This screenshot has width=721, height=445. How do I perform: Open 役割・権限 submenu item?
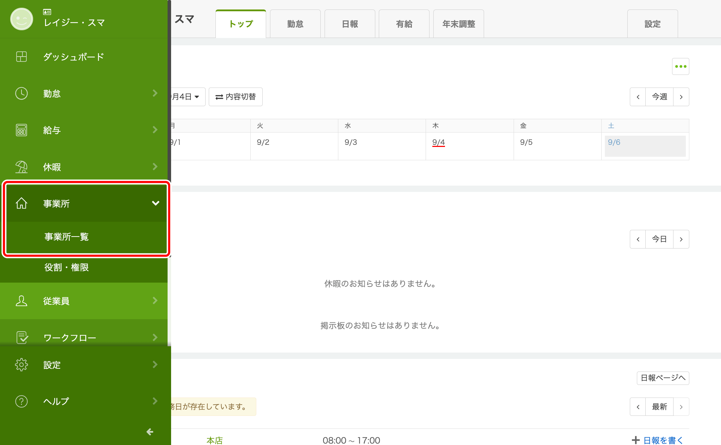(67, 267)
